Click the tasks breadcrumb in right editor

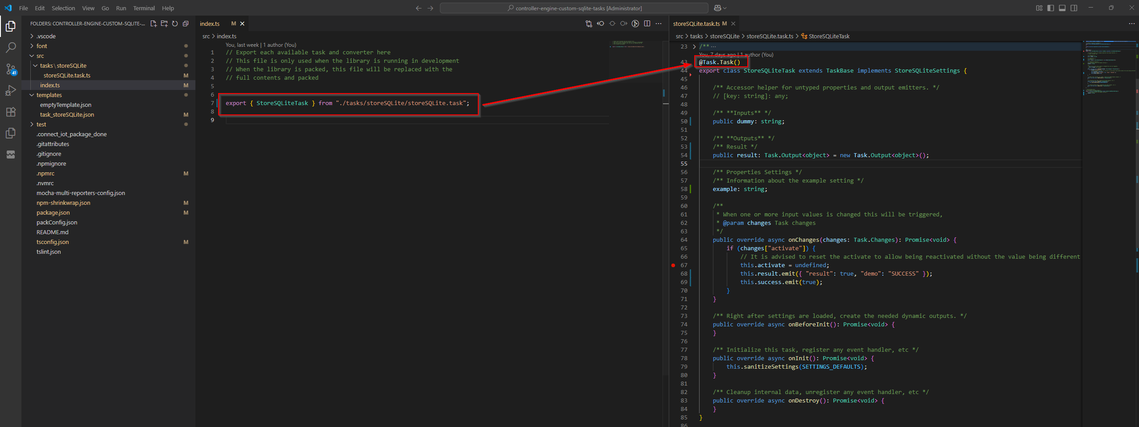(696, 36)
